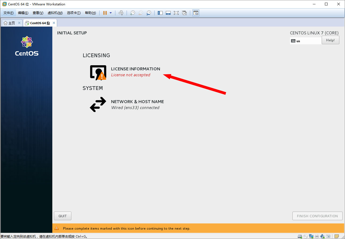The image size is (345, 239).
Task: Toggle the thumbnail bar view icon
Action: [168, 13]
